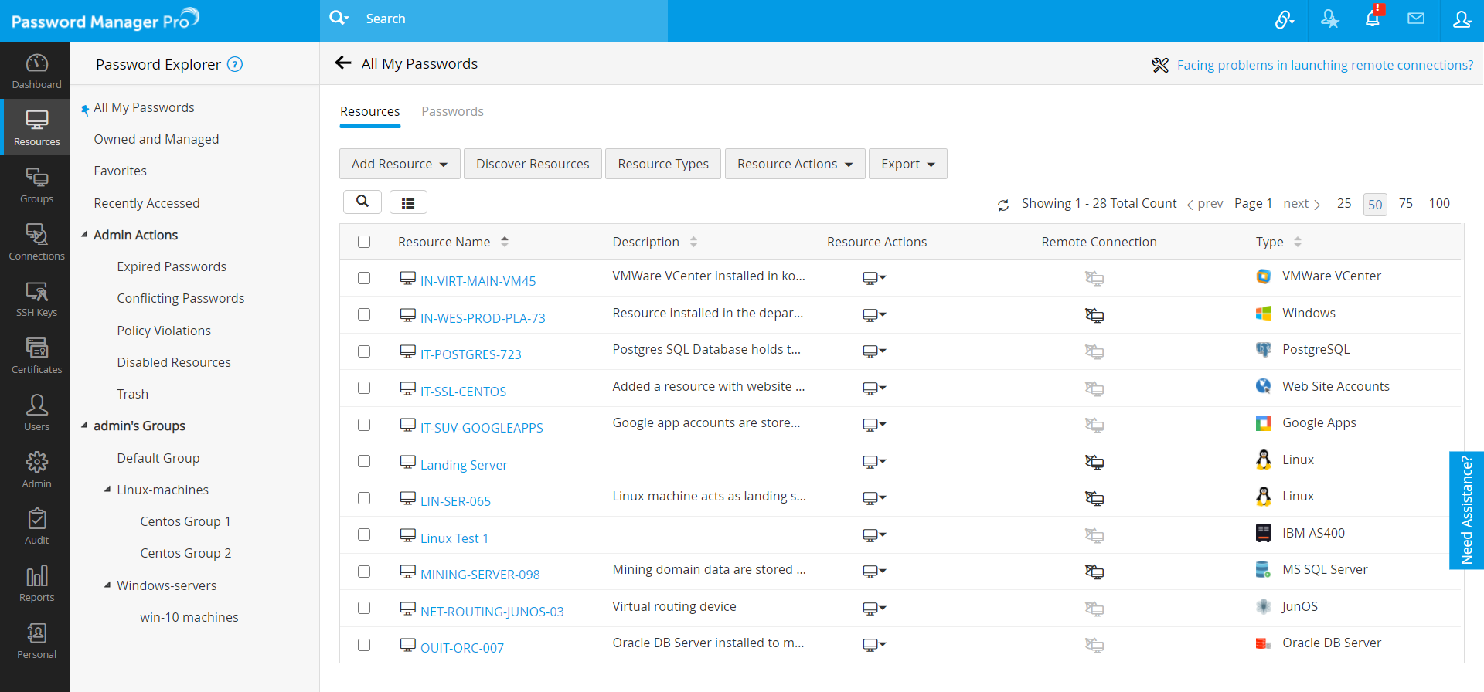Expand the Export dropdown menu
The width and height of the screenshot is (1484, 692).
pyautogui.click(x=907, y=164)
